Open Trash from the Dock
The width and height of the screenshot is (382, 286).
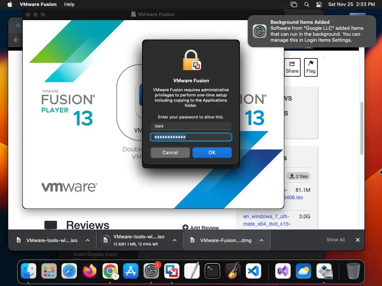pos(353,271)
